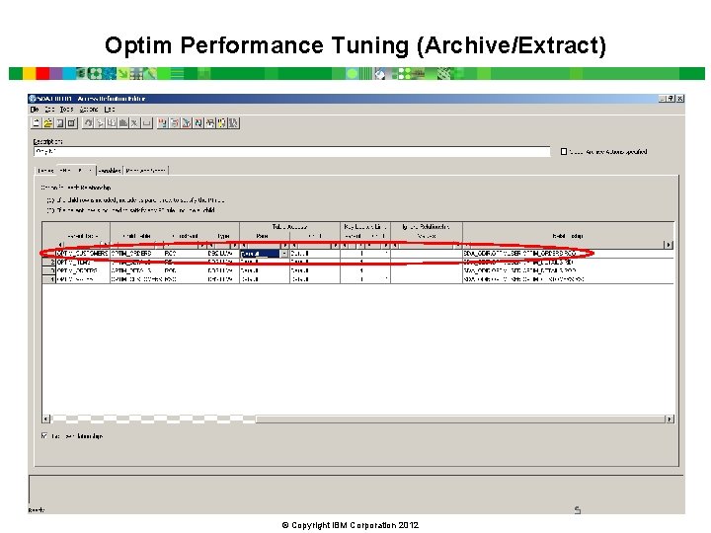The width and height of the screenshot is (711, 533).
Task: Click the yellow Open folder toolbar icon
Action: [x=48, y=122]
